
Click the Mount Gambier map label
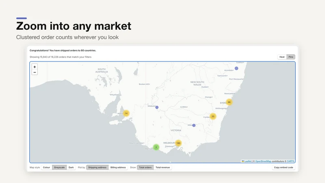(136, 143)
